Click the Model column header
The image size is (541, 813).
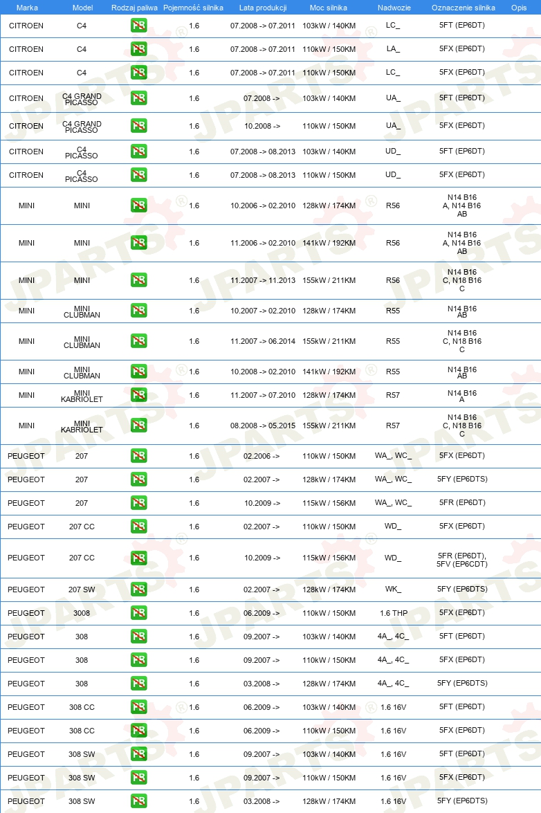83,8
